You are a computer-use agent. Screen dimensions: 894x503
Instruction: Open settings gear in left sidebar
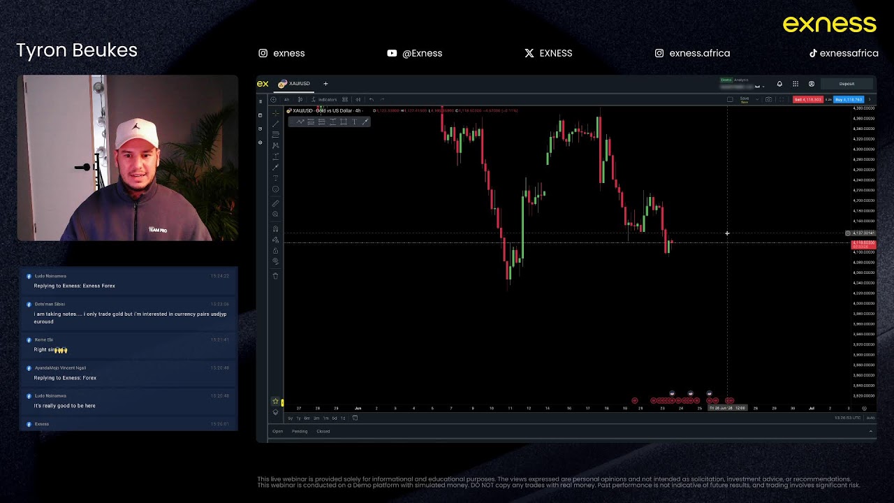261,143
